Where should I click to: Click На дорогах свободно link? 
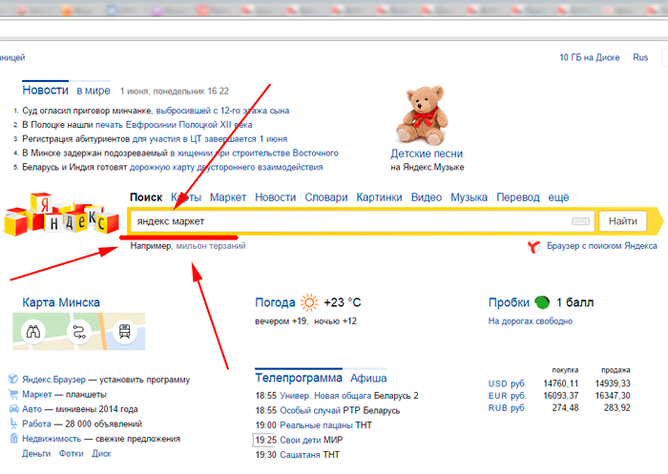(531, 321)
